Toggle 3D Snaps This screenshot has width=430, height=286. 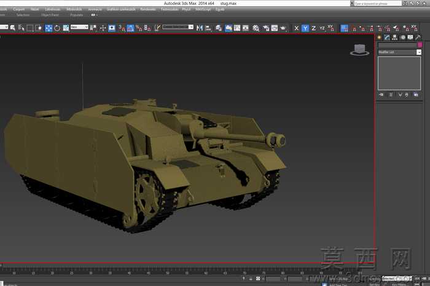(122, 28)
